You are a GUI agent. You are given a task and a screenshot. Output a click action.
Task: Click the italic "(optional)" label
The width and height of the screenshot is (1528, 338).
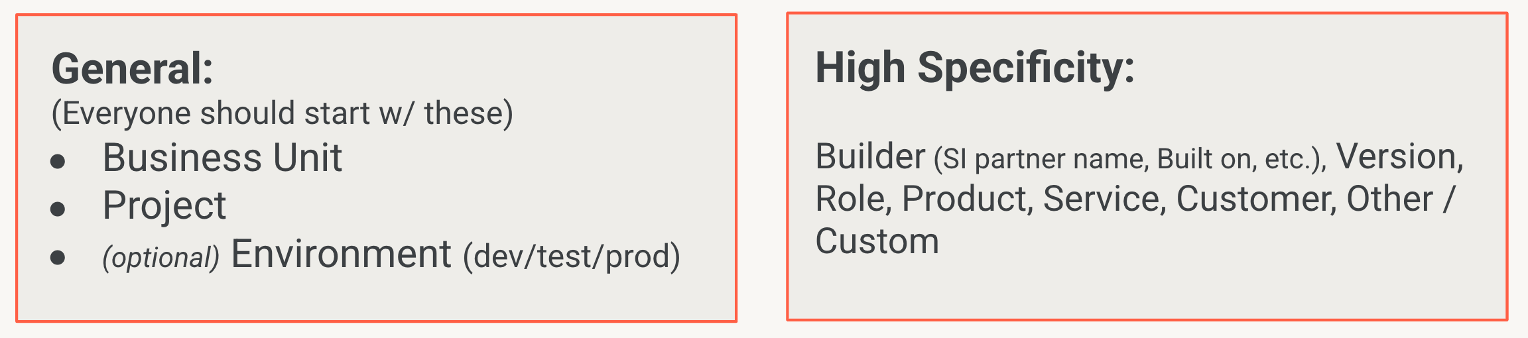(160, 257)
